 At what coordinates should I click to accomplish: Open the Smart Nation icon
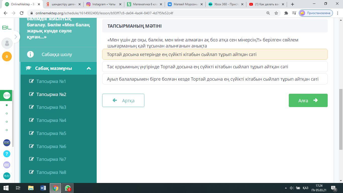coord(7,143)
